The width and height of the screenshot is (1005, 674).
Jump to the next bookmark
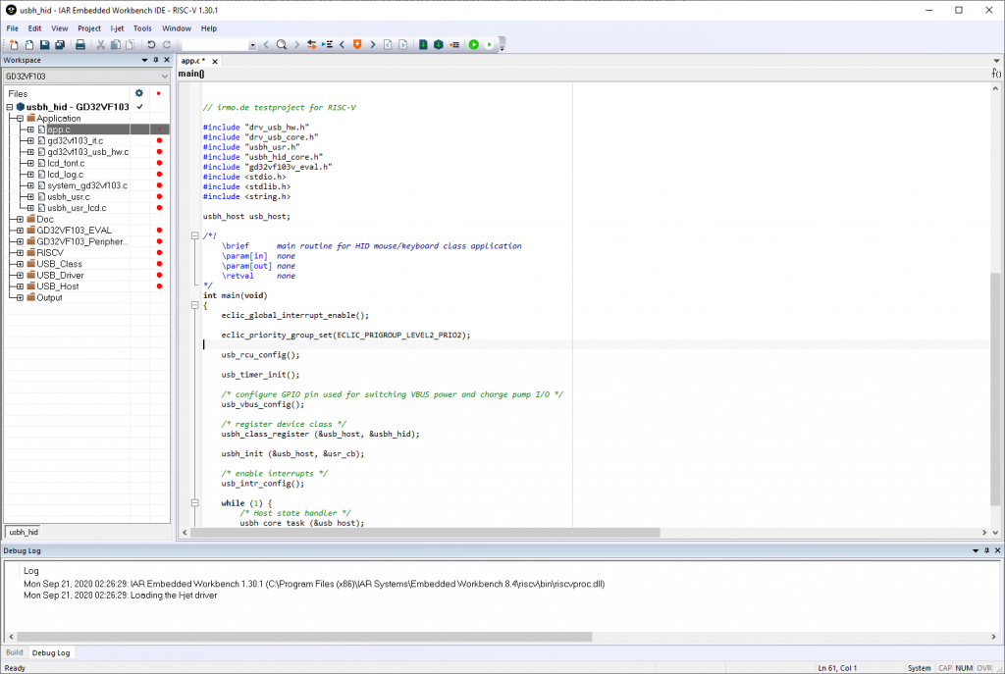[x=372, y=44]
